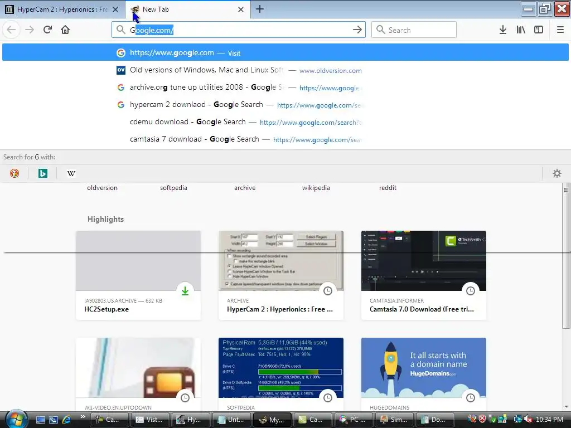Switch to the Sim... taskbar button
The width and height of the screenshot is (571, 428).
(x=394, y=420)
